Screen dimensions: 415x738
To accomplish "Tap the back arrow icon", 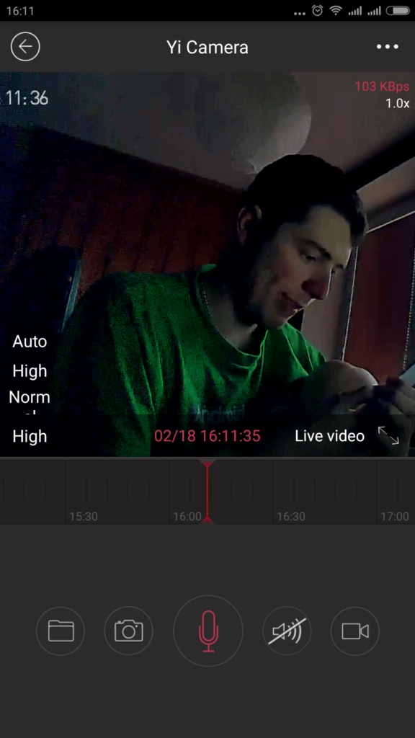I will [25, 47].
